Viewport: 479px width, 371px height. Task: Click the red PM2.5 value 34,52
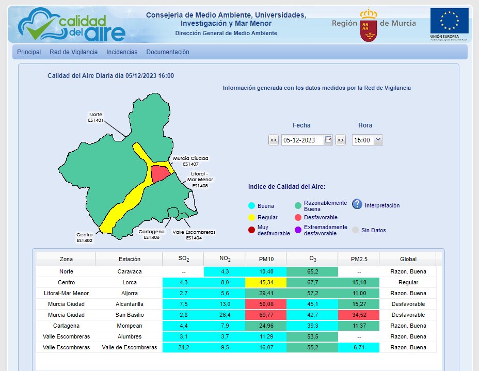coord(359,315)
